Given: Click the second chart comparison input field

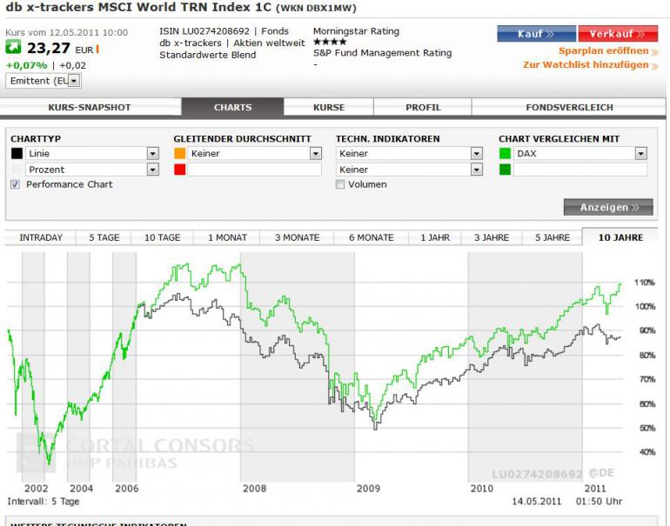Looking at the screenshot, I should click(580, 170).
